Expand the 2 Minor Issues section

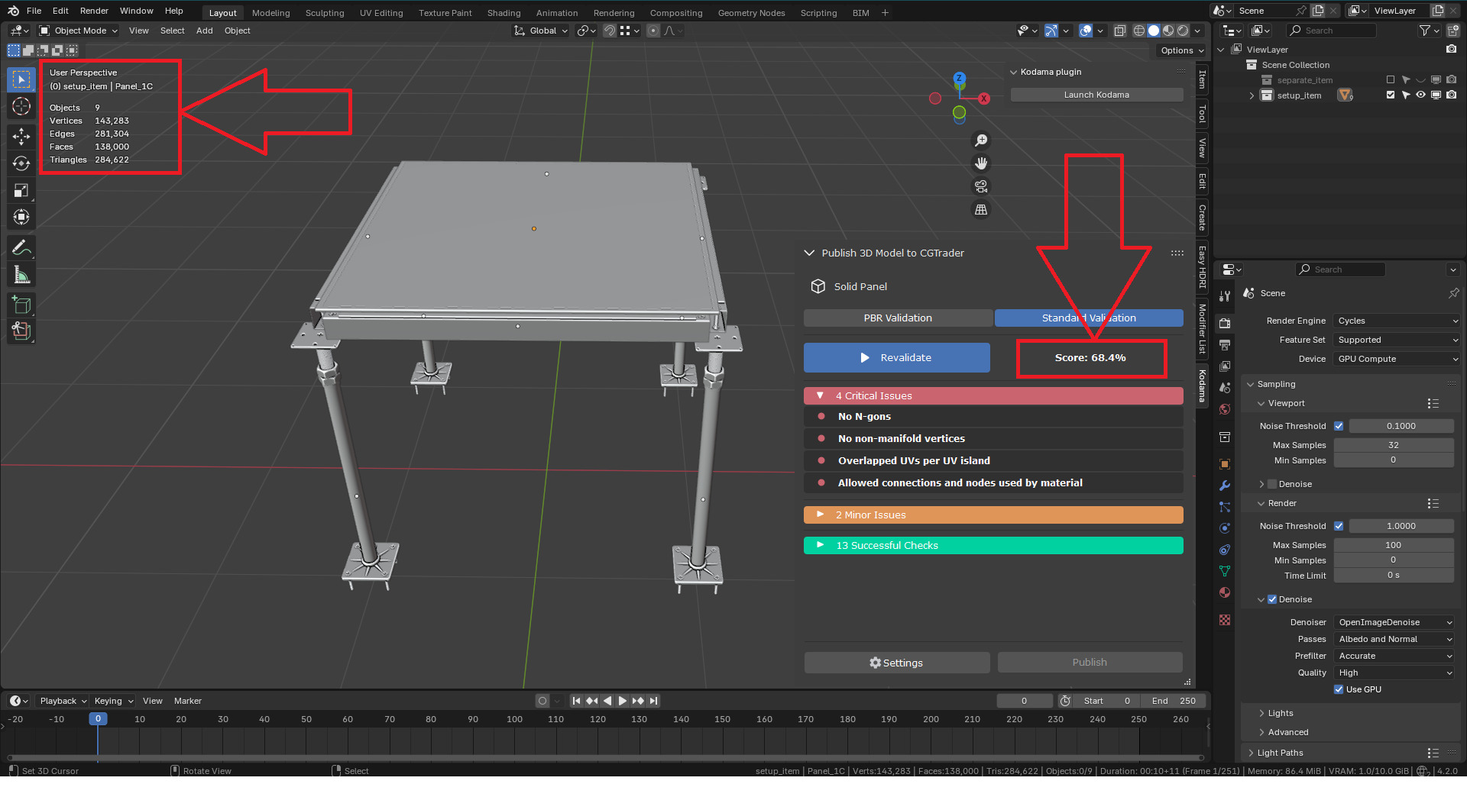993,515
